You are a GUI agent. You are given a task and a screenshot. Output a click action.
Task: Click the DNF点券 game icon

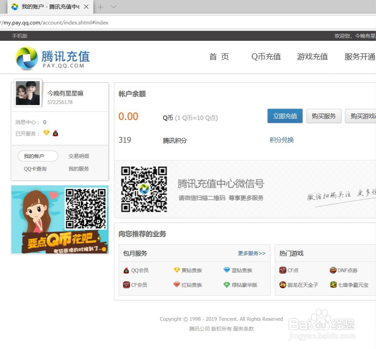(x=333, y=270)
